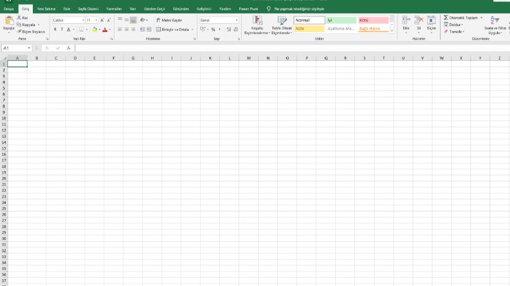The height and width of the screenshot is (286, 510).
Task: Align cell text to the right
Action: pos(133,29)
